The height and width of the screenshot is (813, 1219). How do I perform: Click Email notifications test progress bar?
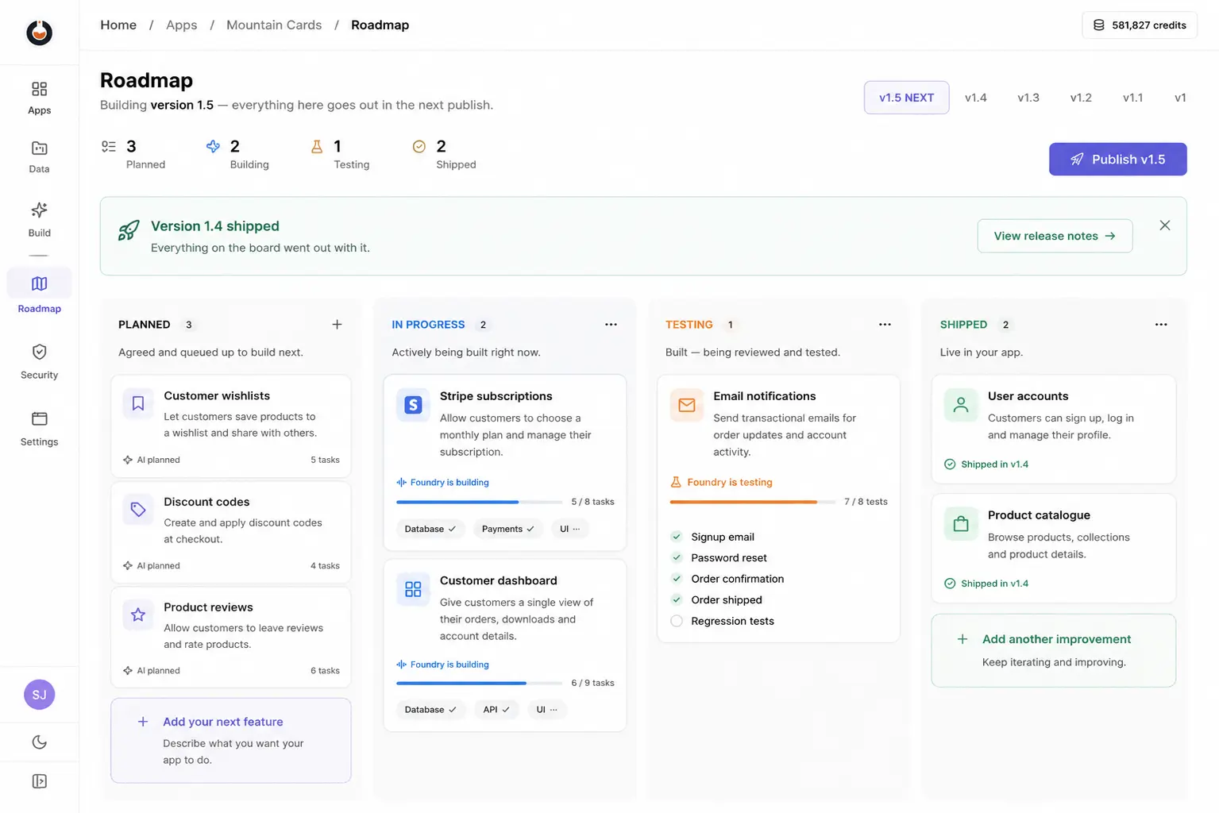point(753,502)
